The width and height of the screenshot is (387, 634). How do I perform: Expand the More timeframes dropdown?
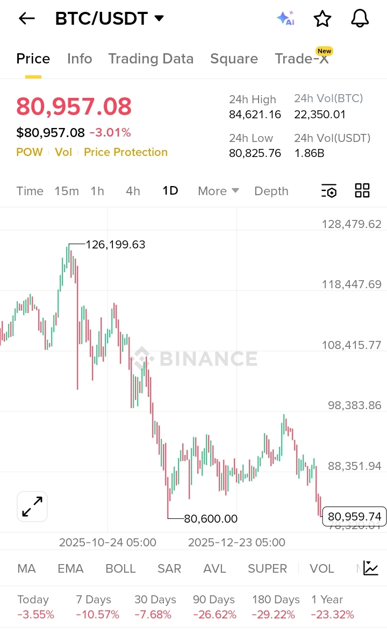click(x=218, y=191)
